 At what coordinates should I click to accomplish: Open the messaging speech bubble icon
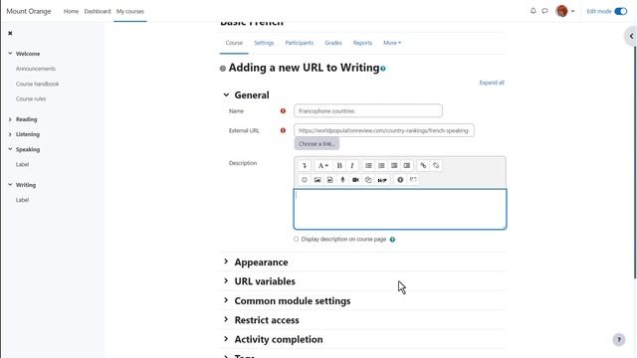[544, 11]
